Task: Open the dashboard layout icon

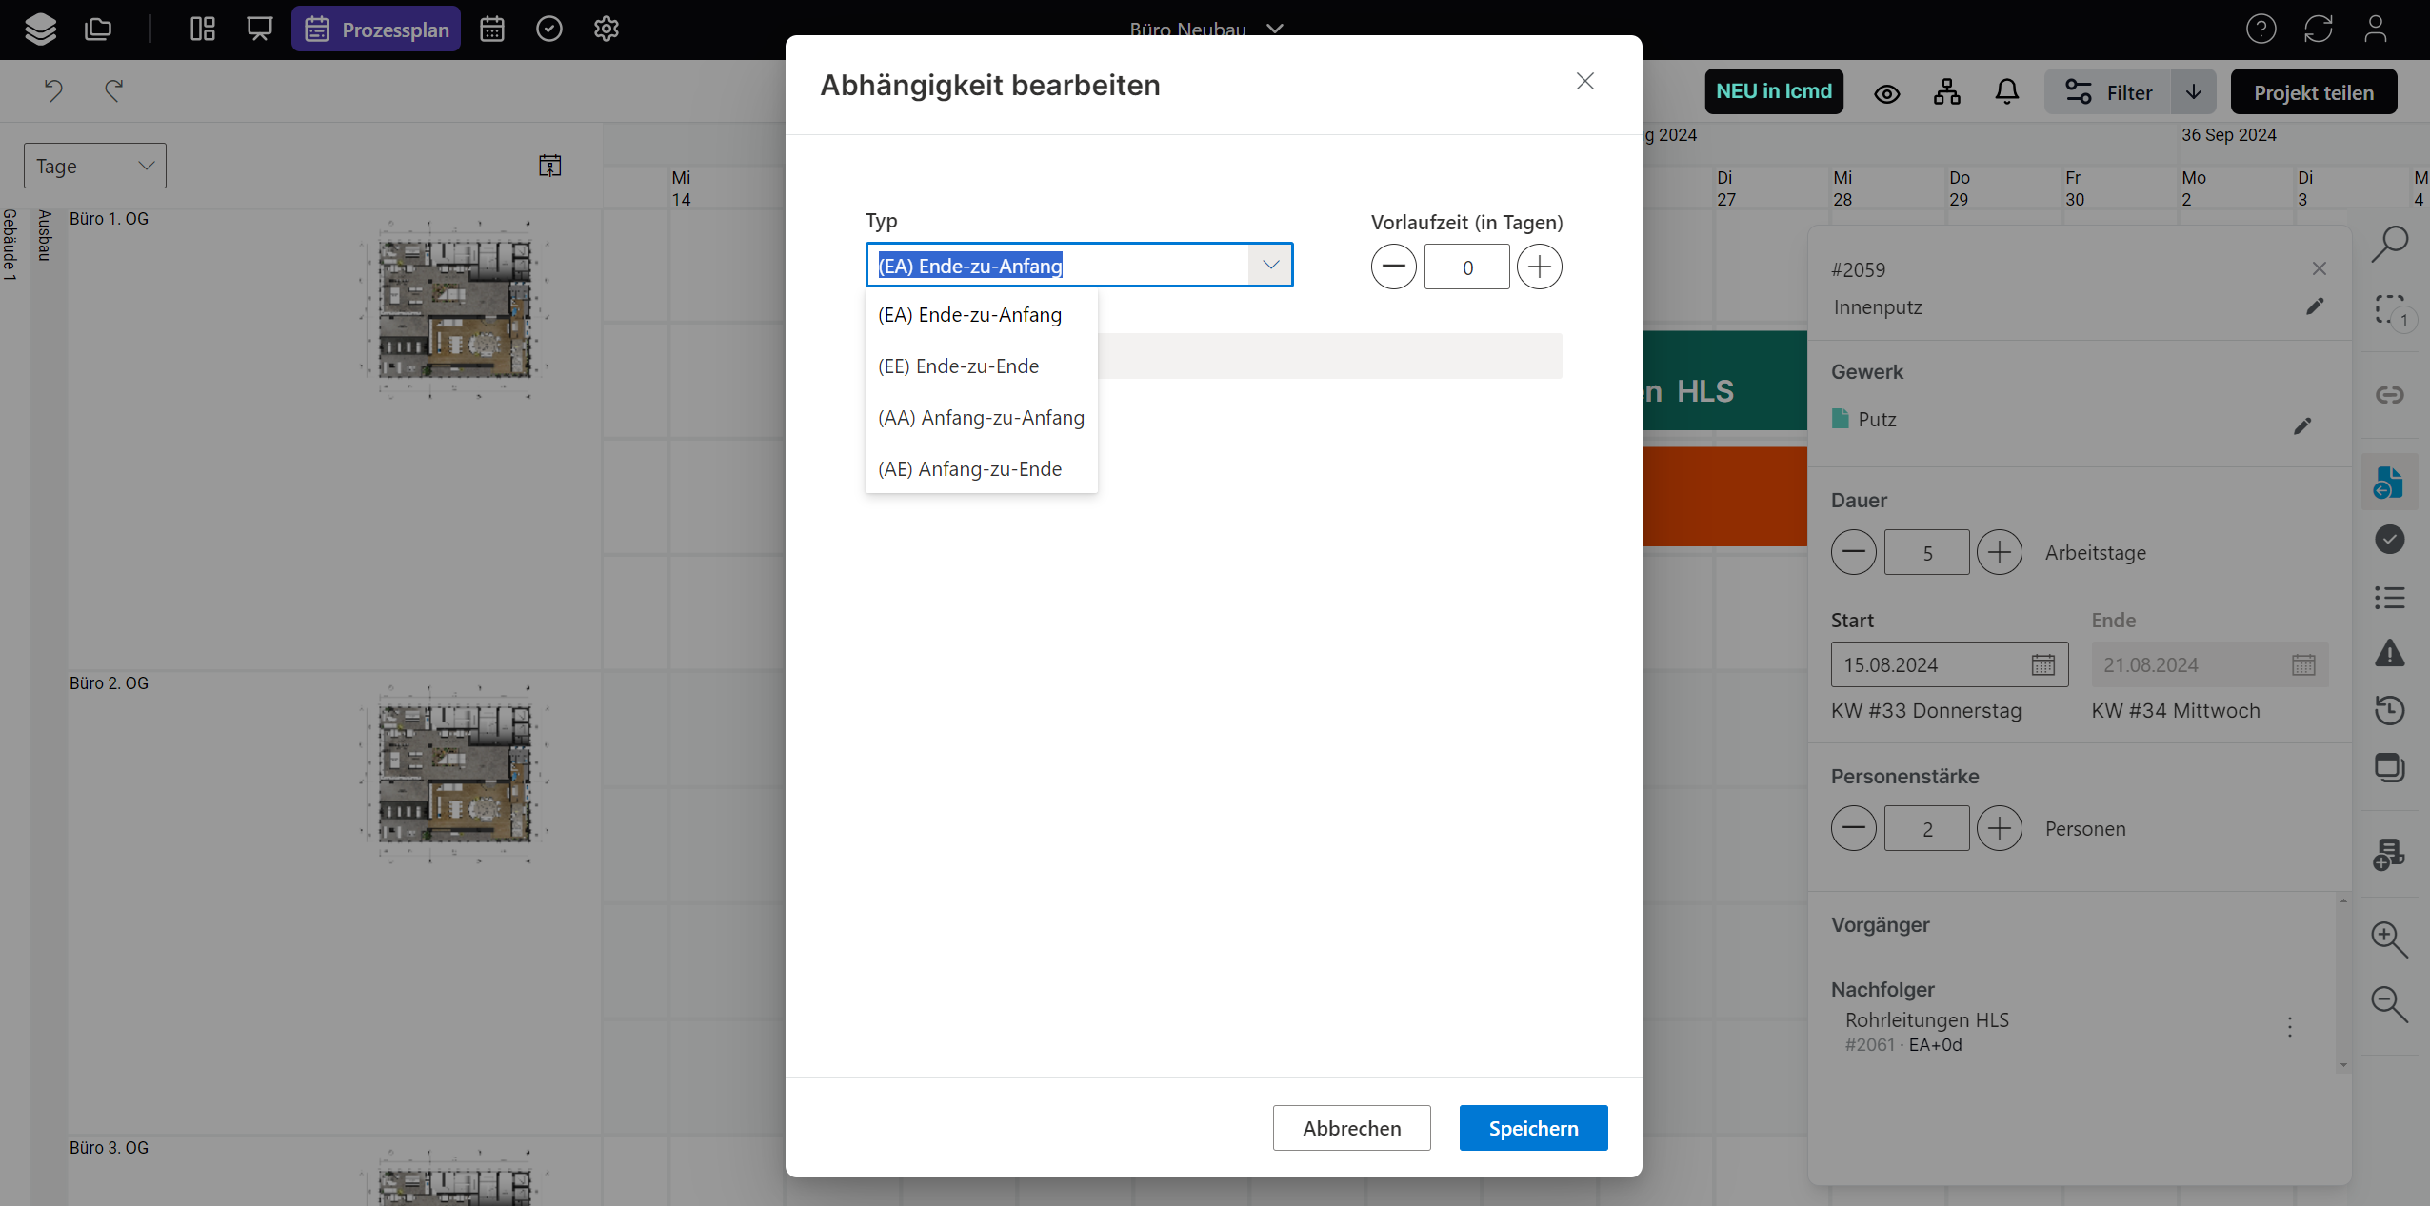Action: 203,30
